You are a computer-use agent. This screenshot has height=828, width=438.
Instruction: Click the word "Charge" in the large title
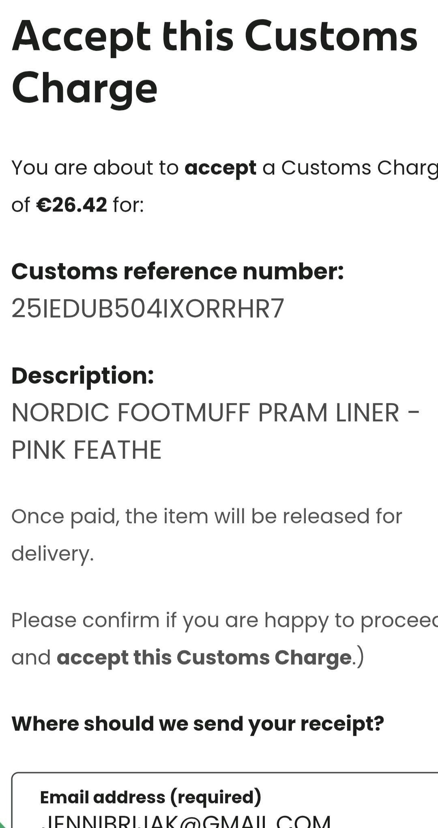pos(84,88)
